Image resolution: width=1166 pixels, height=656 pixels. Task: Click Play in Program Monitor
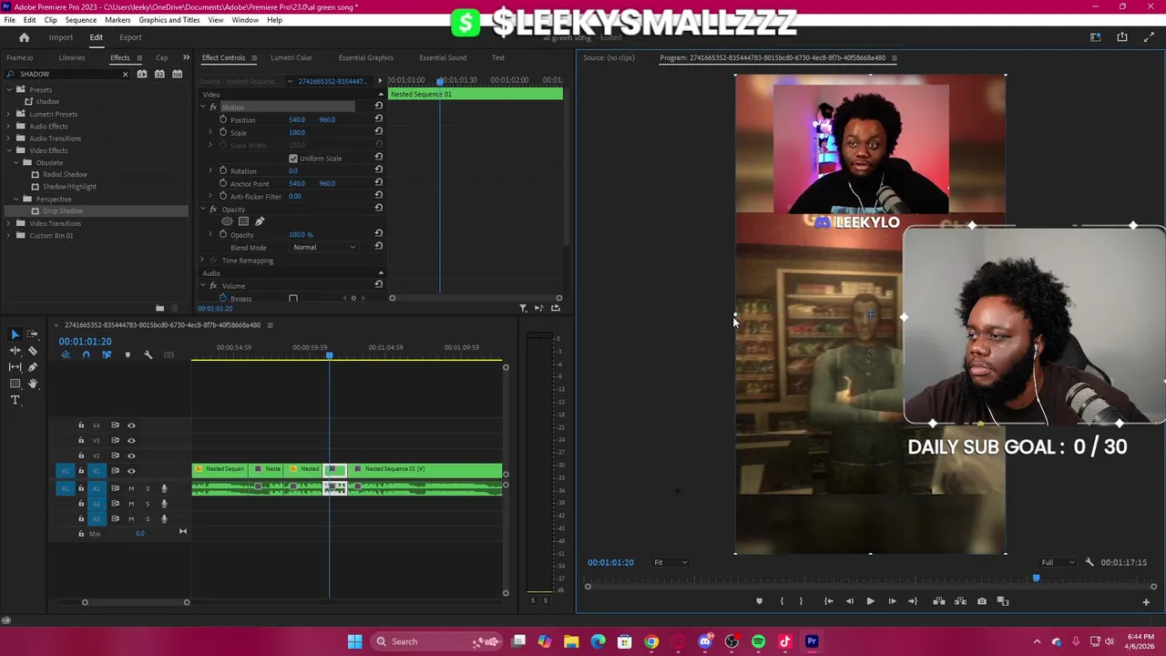tap(870, 601)
